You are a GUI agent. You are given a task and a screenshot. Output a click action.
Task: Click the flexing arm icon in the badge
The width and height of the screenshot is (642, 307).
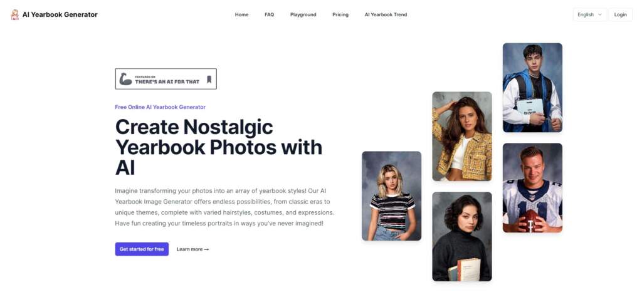click(125, 79)
